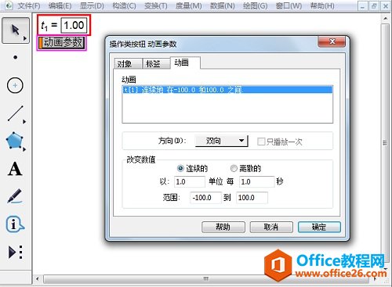Open the 方向 direction dropdown
The height and width of the screenshot is (287, 392).
point(221,141)
